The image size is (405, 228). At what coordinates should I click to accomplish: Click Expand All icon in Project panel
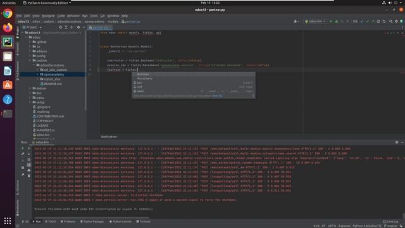click(x=66, y=27)
